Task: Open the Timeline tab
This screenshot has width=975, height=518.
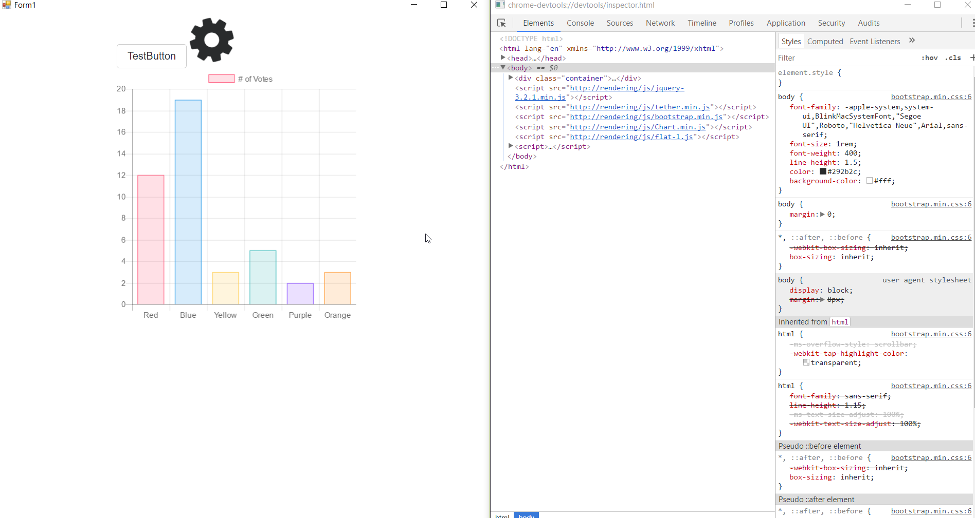Action: (x=702, y=23)
